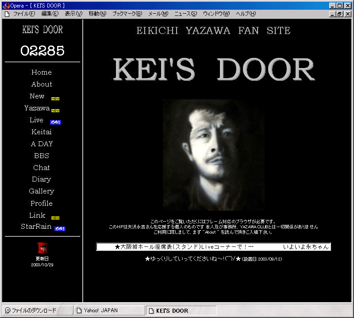Open the ニュース(S) menu
Image resolution: width=354 pixels, height=318 pixels.
click(185, 14)
